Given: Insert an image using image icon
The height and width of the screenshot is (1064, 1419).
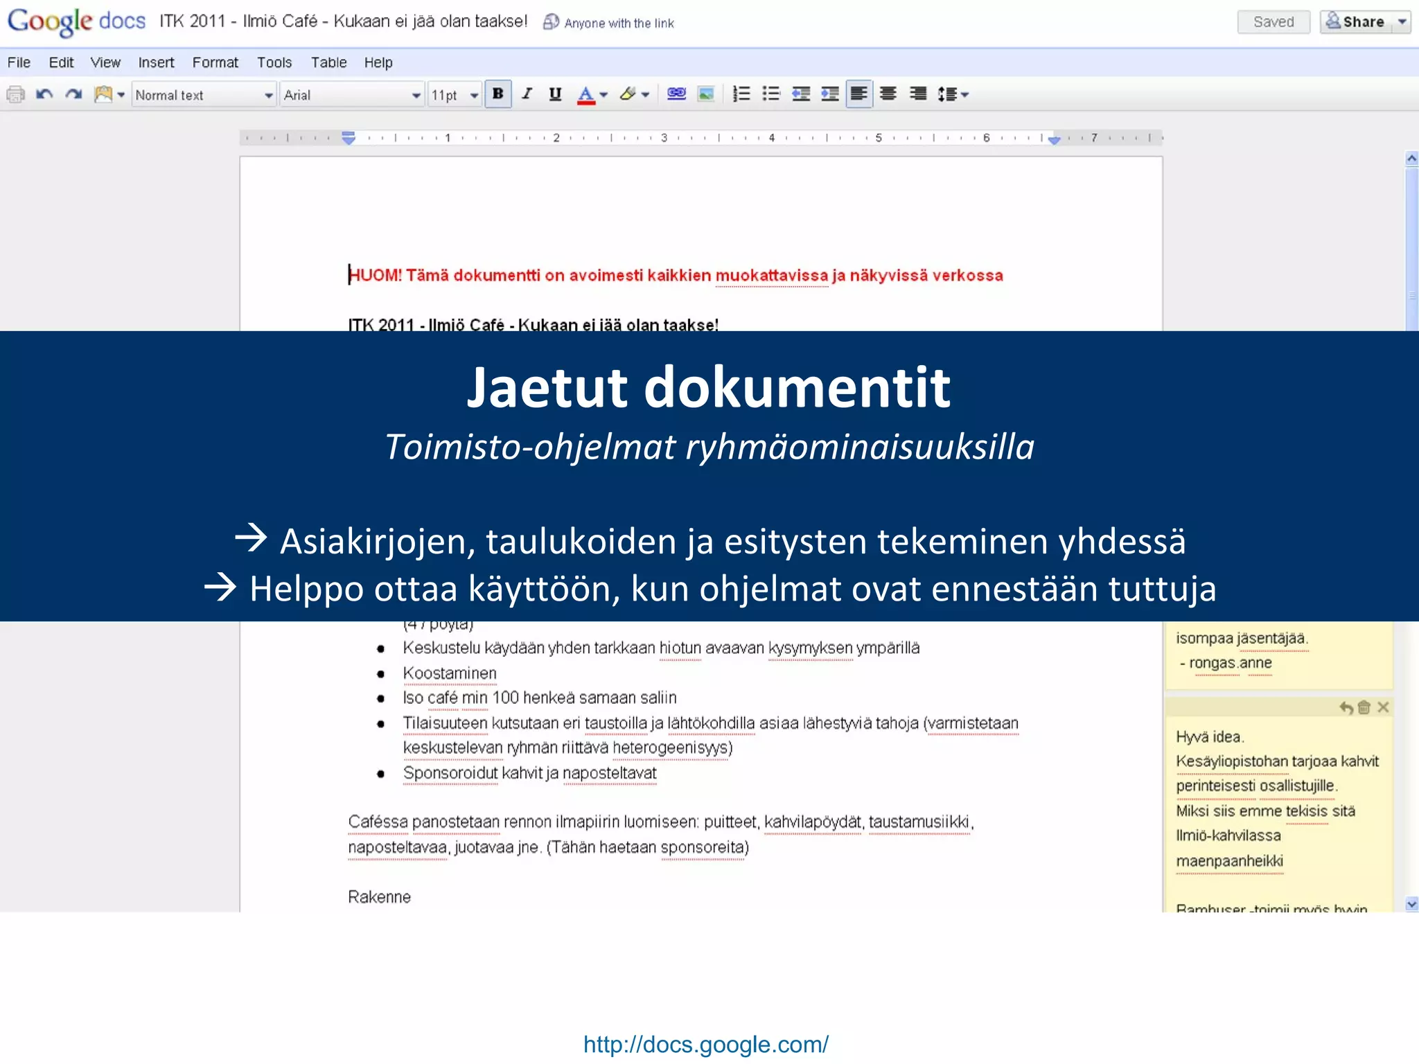Looking at the screenshot, I should tap(706, 94).
